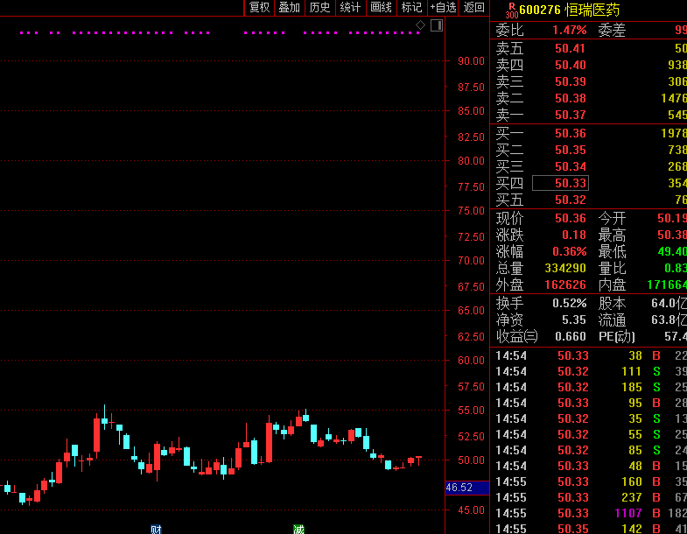Toggle the panel layout square icon
Viewport: 687px width, 534px height.
(436, 25)
